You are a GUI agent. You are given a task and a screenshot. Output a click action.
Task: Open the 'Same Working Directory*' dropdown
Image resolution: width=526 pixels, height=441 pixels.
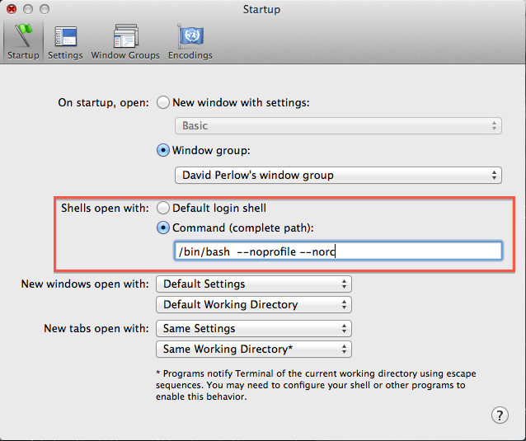(253, 349)
